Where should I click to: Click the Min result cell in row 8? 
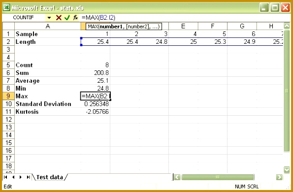(96, 88)
